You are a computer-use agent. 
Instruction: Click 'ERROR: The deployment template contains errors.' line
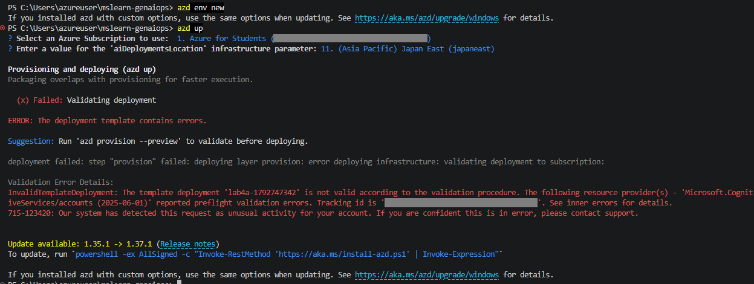pyautogui.click(x=107, y=121)
